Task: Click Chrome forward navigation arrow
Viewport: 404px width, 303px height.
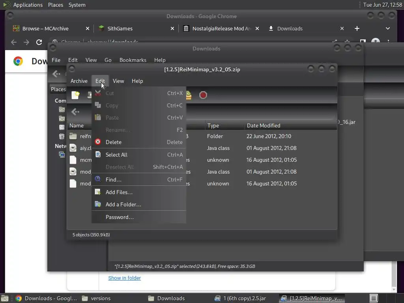Action: click(x=26, y=42)
